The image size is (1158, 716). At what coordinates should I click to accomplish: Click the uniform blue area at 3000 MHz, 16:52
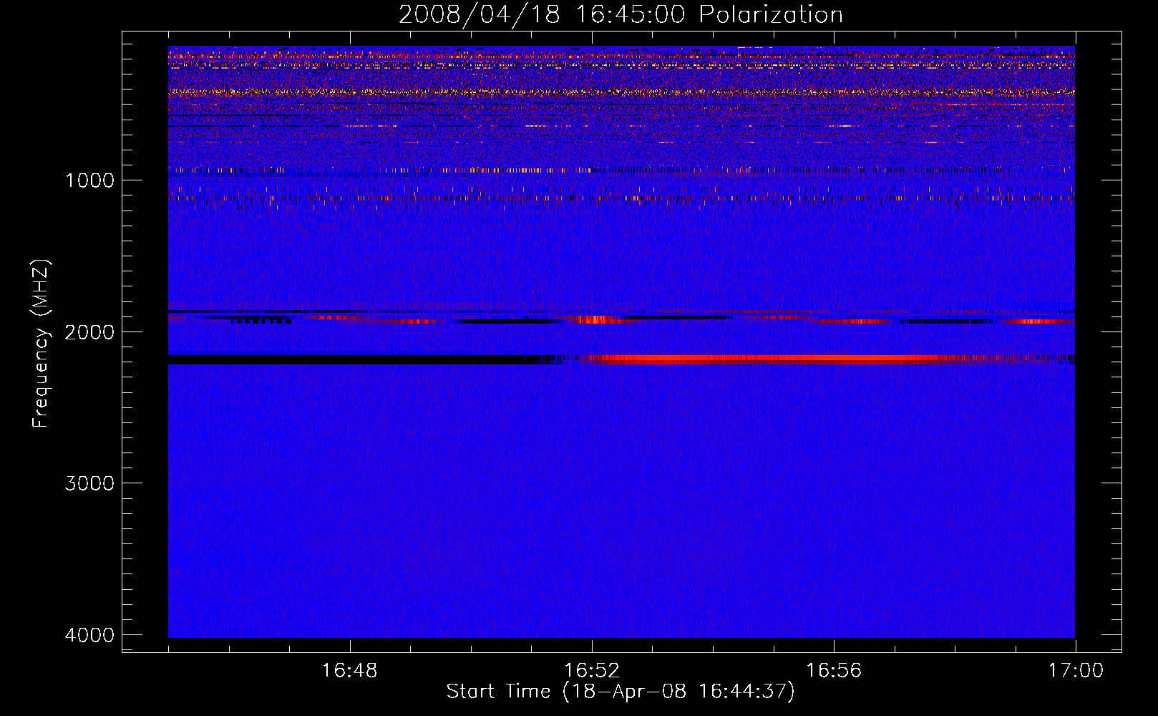(591, 483)
